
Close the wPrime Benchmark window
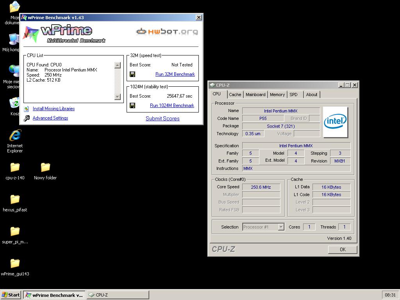coord(199,17)
